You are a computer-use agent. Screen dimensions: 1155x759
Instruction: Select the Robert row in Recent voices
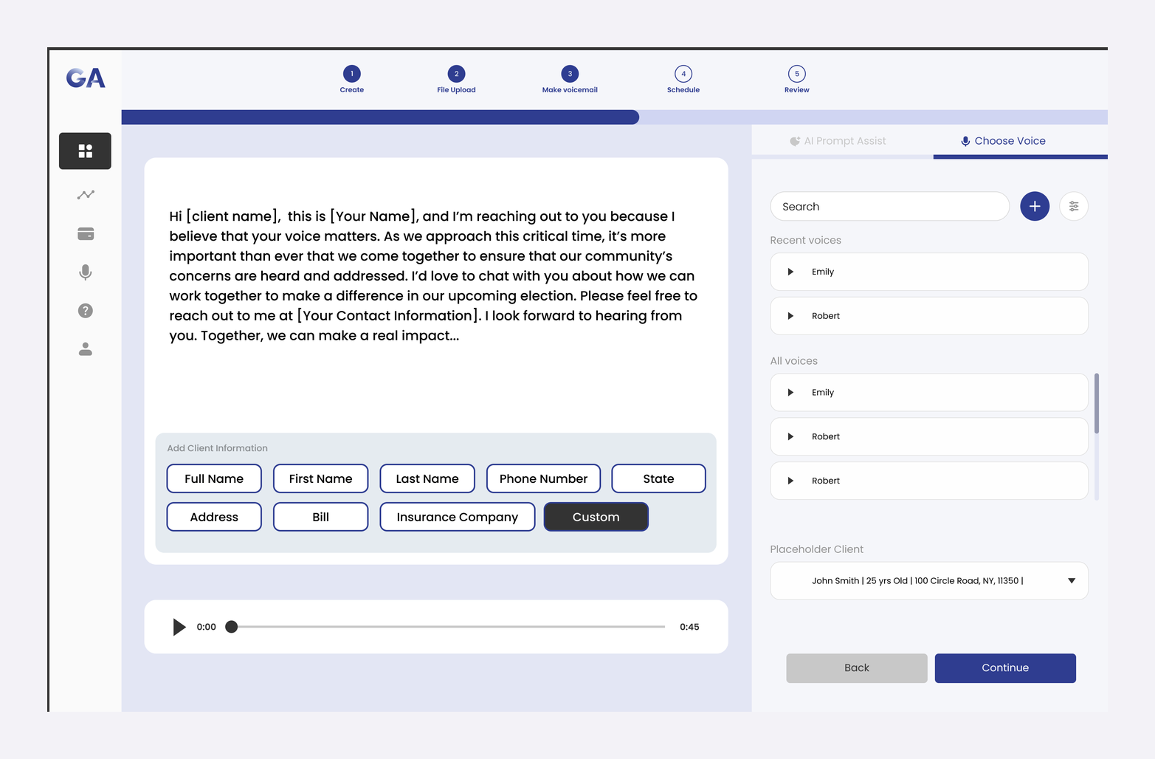click(929, 316)
